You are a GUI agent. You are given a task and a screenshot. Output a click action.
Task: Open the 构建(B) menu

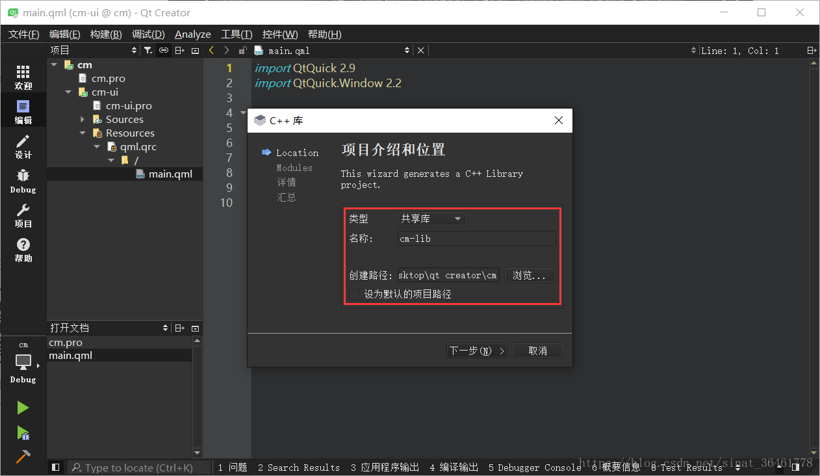coord(106,34)
